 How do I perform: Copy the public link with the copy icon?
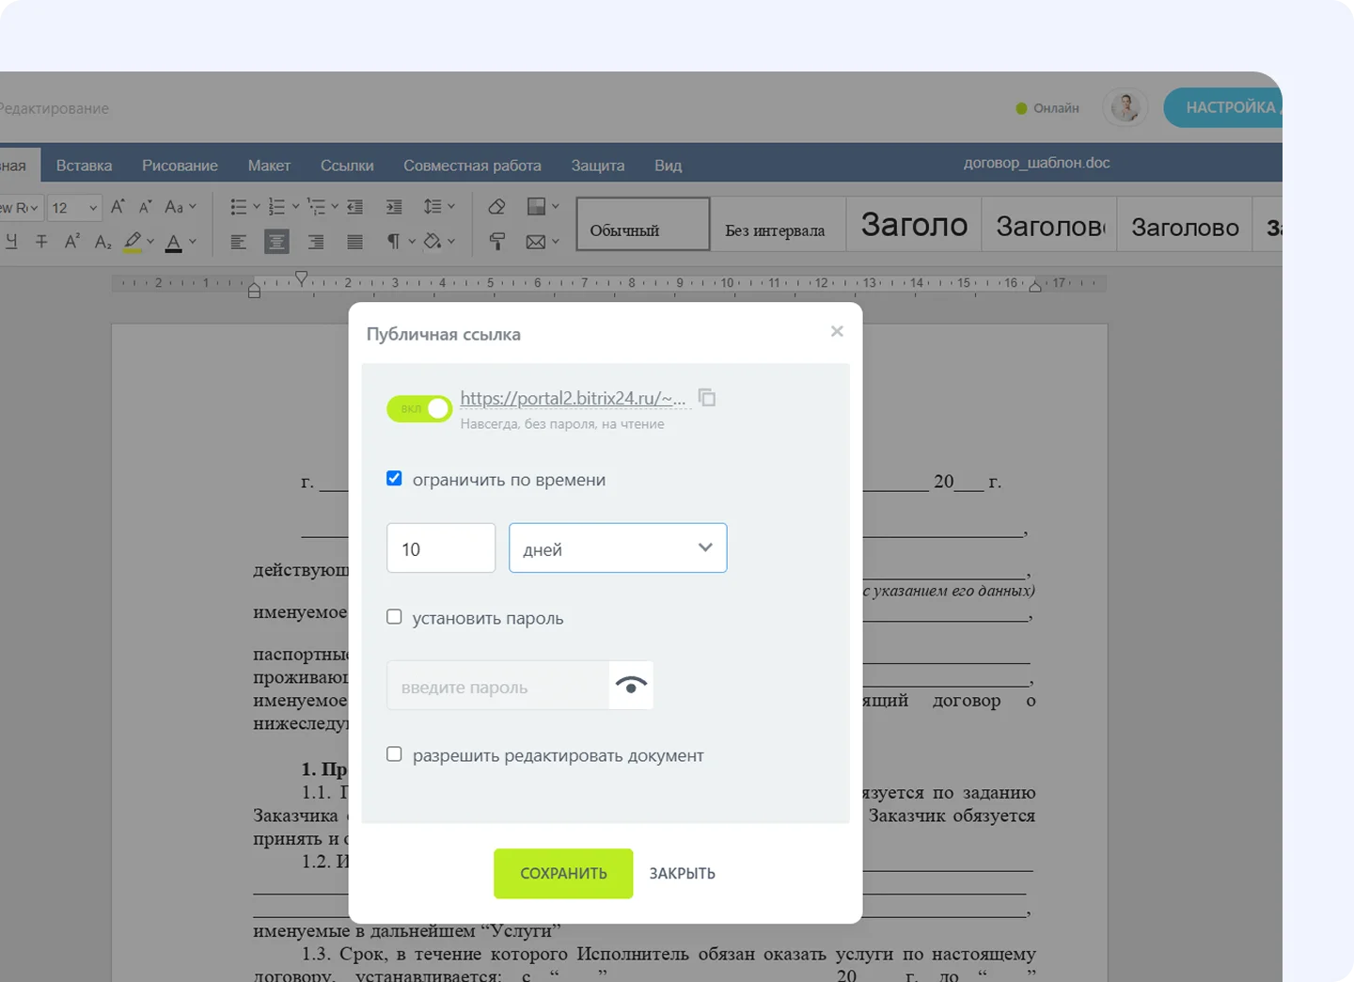coord(707,398)
